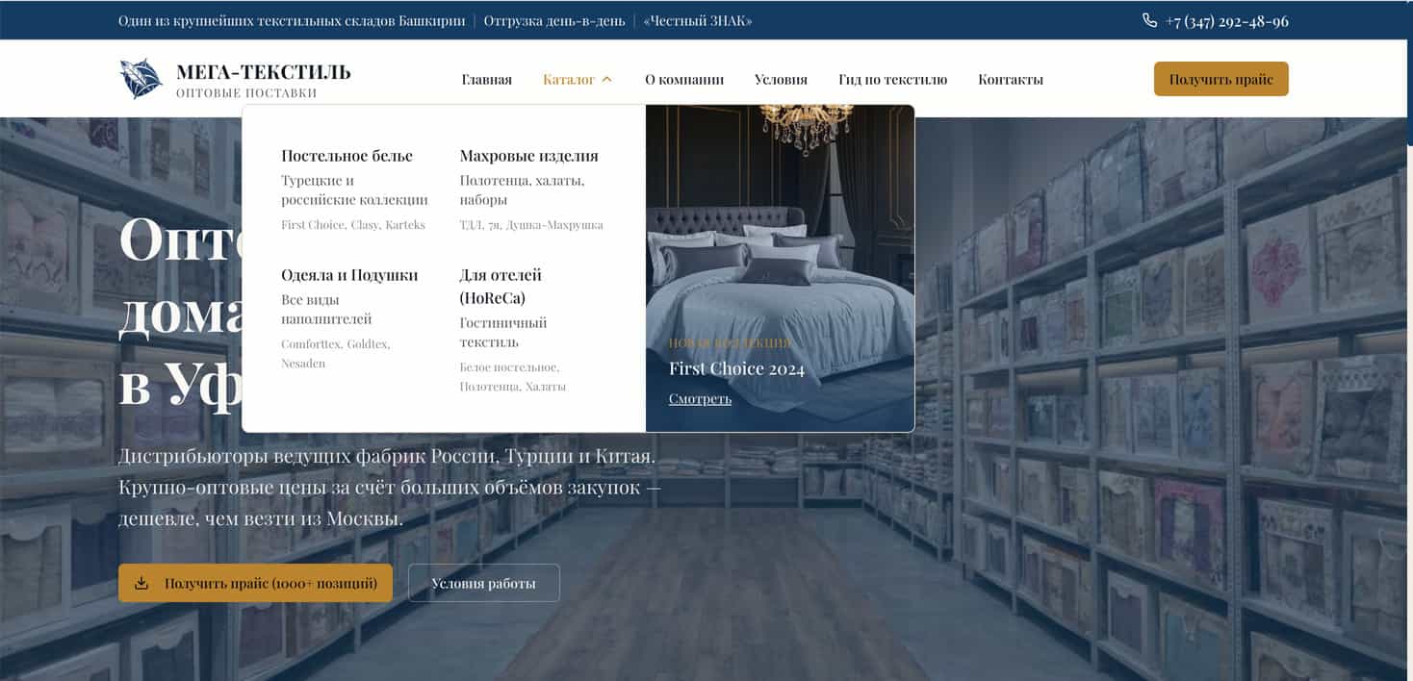Click the phone handset icon in top bar
The image size is (1413, 681).
pos(1149,20)
